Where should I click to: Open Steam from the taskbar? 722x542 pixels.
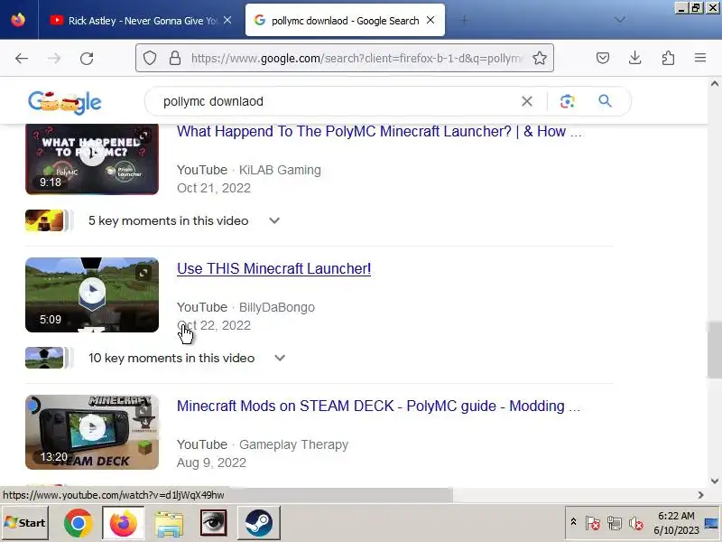[x=259, y=523]
